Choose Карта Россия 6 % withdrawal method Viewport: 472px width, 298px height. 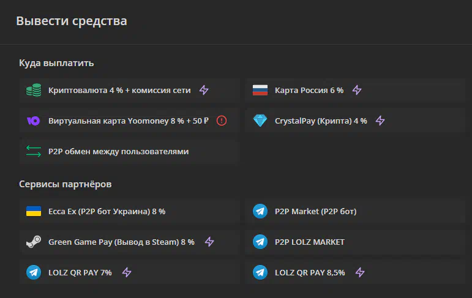click(355, 91)
